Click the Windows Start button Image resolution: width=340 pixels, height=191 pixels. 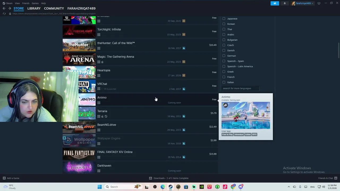pyautogui.click(x=100, y=187)
